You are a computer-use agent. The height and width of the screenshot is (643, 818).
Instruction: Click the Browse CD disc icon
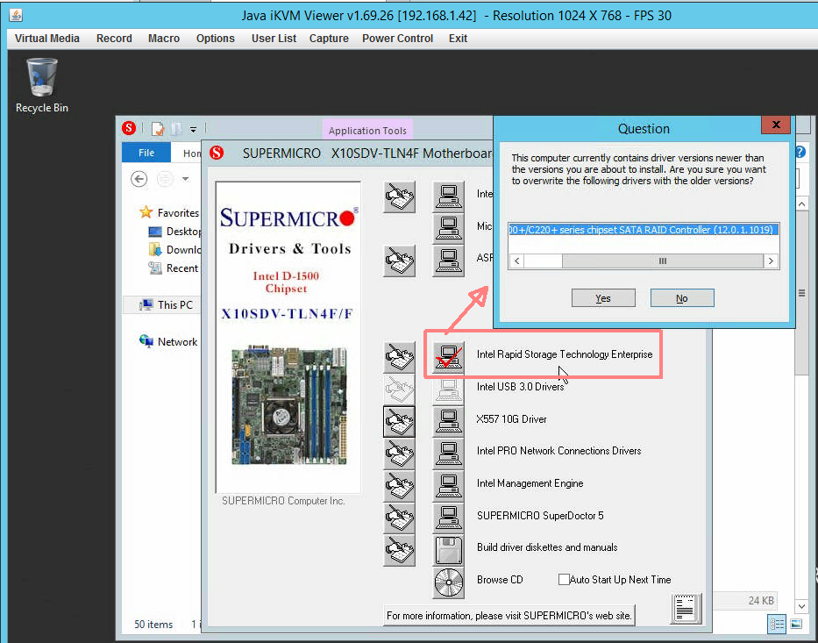tap(448, 582)
